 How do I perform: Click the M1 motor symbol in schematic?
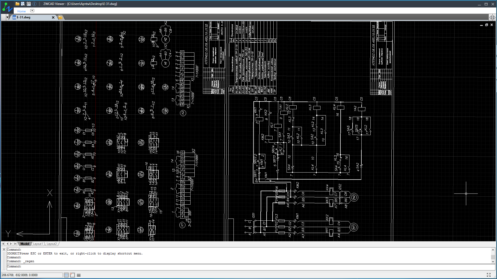pos(354,227)
